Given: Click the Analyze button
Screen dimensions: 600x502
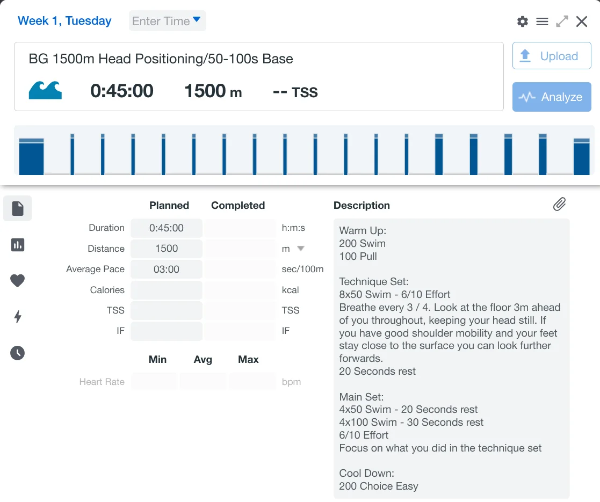Looking at the screenshot, I should [552, 97].
